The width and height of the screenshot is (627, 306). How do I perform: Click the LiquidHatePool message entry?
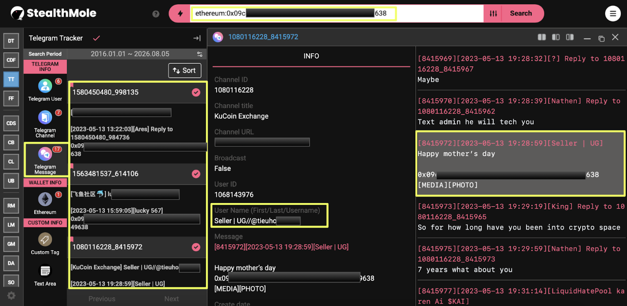pos(520,296)
